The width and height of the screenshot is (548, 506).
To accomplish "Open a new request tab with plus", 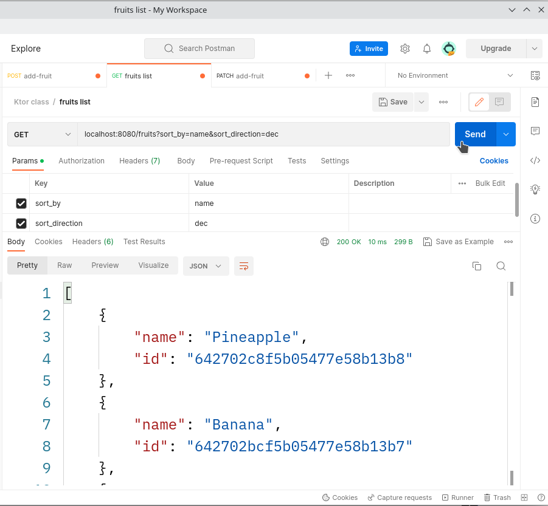I will [x=328, y=75].
